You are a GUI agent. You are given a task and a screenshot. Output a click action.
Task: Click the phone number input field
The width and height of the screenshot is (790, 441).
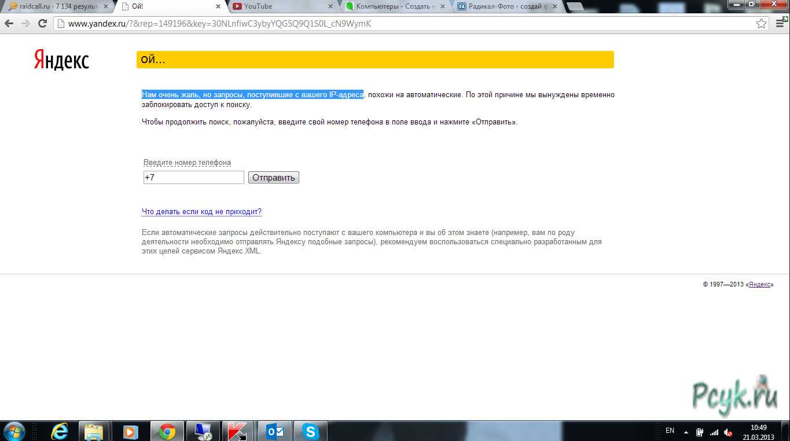193,178
